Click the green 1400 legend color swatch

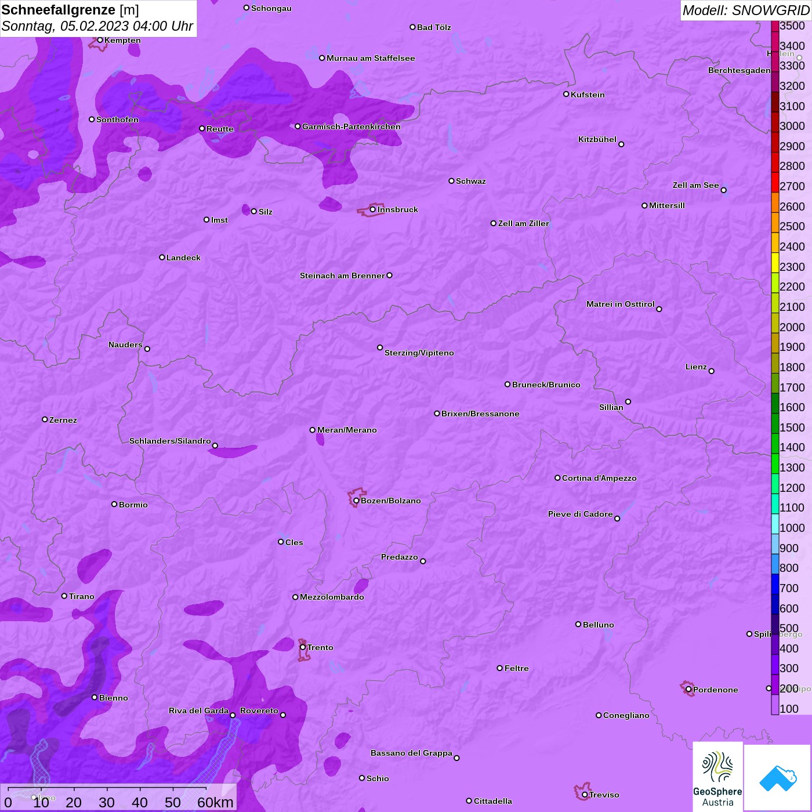(775, 443)
